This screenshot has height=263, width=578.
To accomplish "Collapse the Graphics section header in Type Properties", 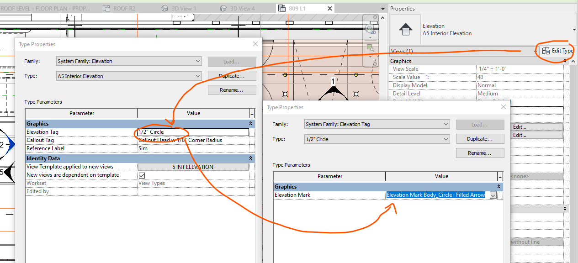I will pyautogui.click(x=250, y=123).
